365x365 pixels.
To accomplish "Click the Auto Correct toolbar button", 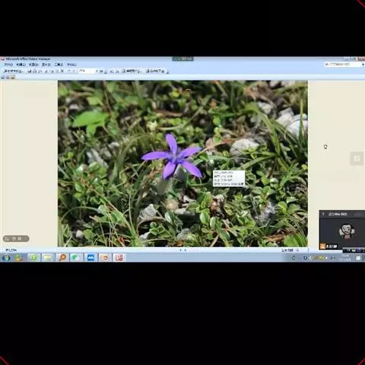I will [155, 71].
